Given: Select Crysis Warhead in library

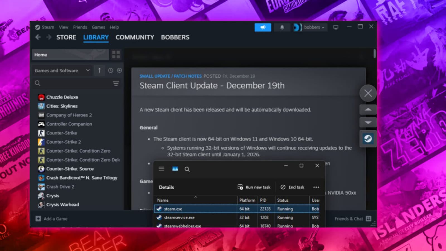Looking at the screenshot, I should 62,204.
